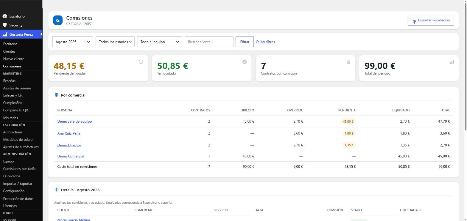The width and height of the screenshot is (467, 221).
Task: Click the 1,35 € pending badge
Action: (x=349, y=145)
